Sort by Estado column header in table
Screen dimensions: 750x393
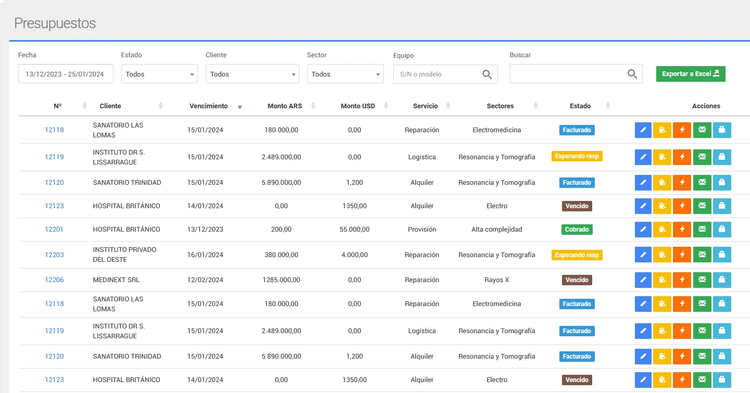(580, 106)
